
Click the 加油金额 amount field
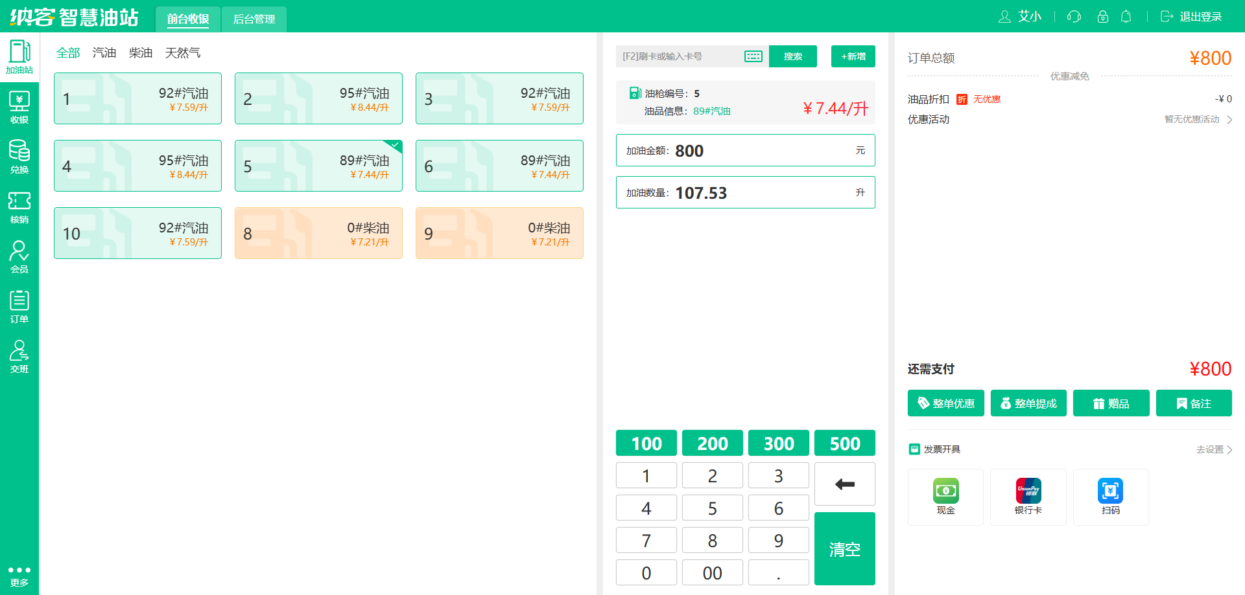746,150
